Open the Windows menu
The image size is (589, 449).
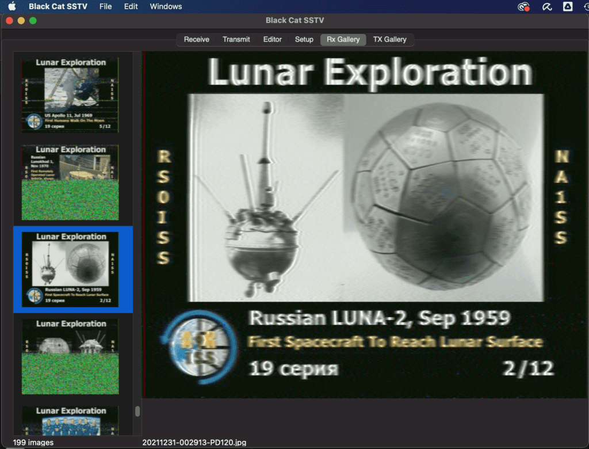166,7
